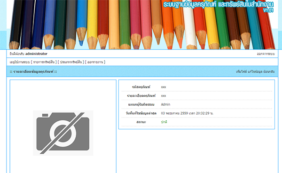Click the V1.01 version label in banner
Screen dimensions: 282x173
pyautogui.click(x=268, y=10)
